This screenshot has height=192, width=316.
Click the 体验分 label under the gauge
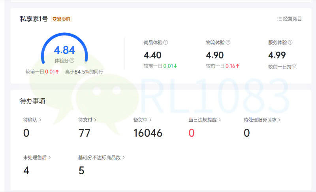pos(62,60)
